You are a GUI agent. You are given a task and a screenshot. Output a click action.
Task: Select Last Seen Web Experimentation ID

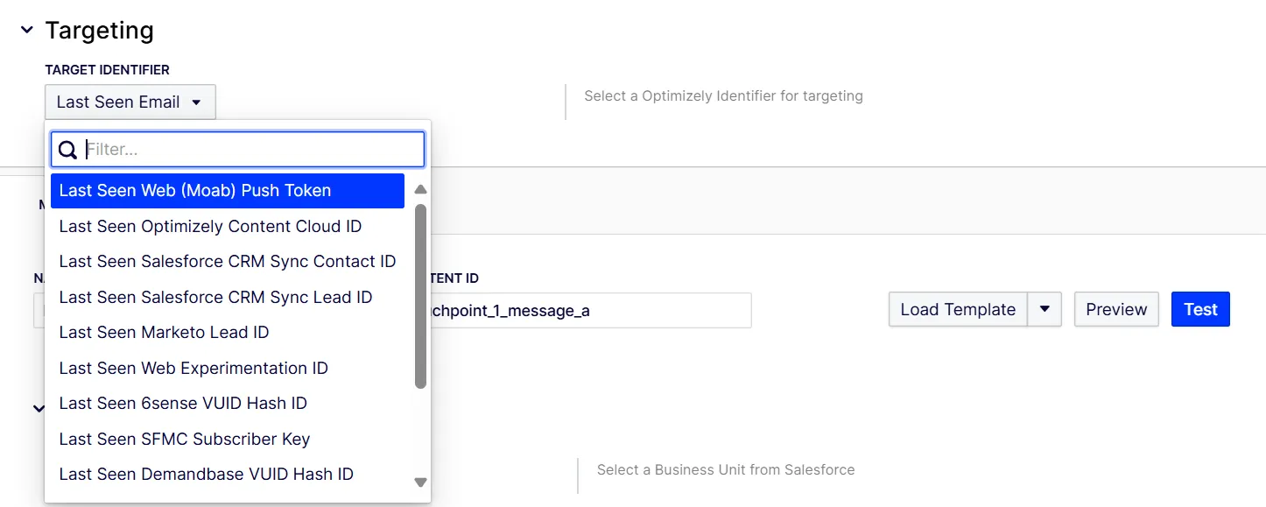228,368
